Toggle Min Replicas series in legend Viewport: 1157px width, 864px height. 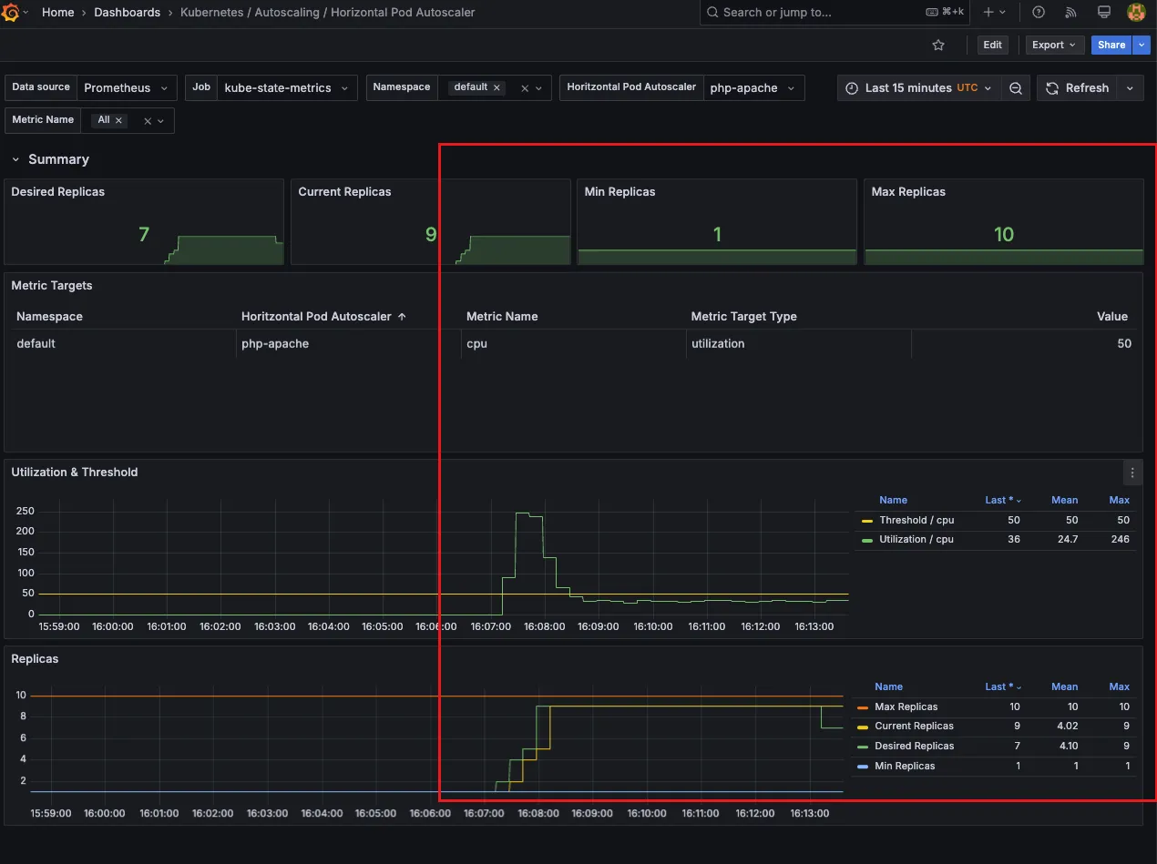pos(905,766)
